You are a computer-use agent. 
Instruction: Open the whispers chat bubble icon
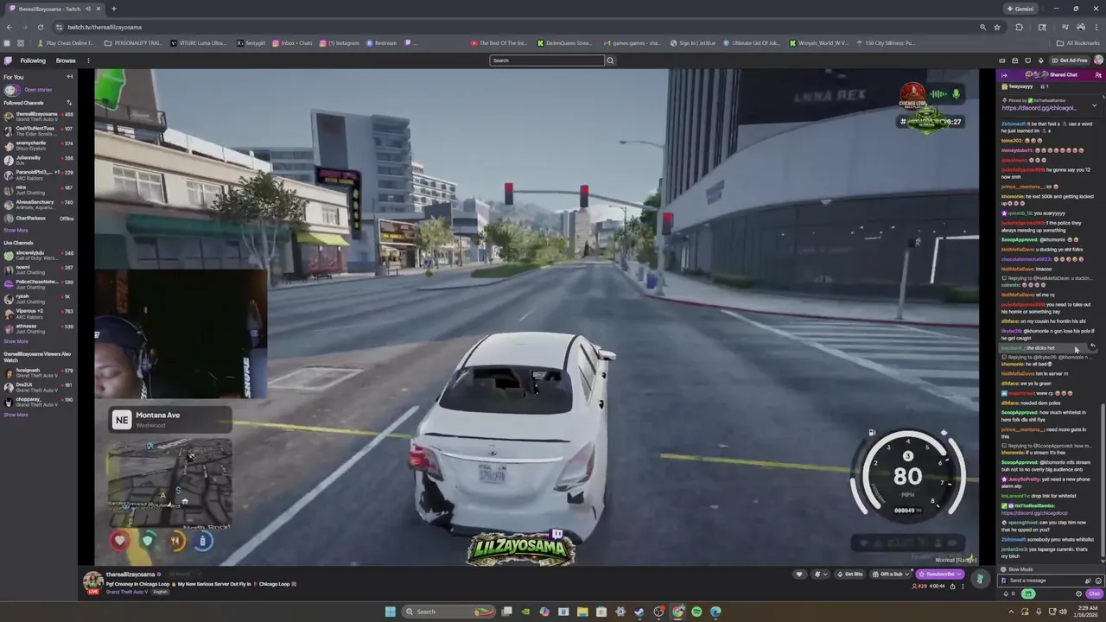(1027, 60)
